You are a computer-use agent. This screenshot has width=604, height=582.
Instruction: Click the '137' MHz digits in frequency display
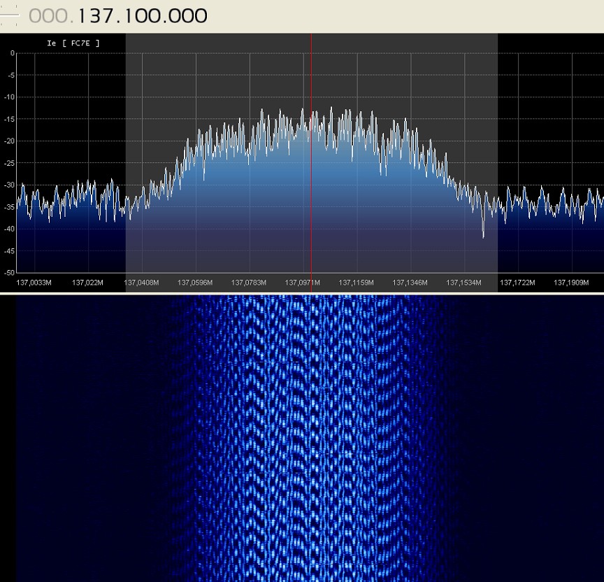(x=97, y=16)
